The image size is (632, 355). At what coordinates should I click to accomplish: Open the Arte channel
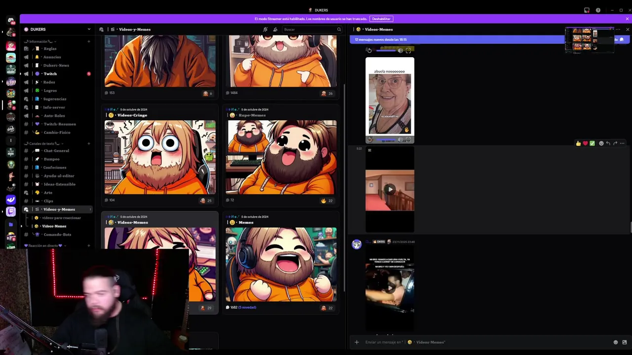[x=57, y=192]
